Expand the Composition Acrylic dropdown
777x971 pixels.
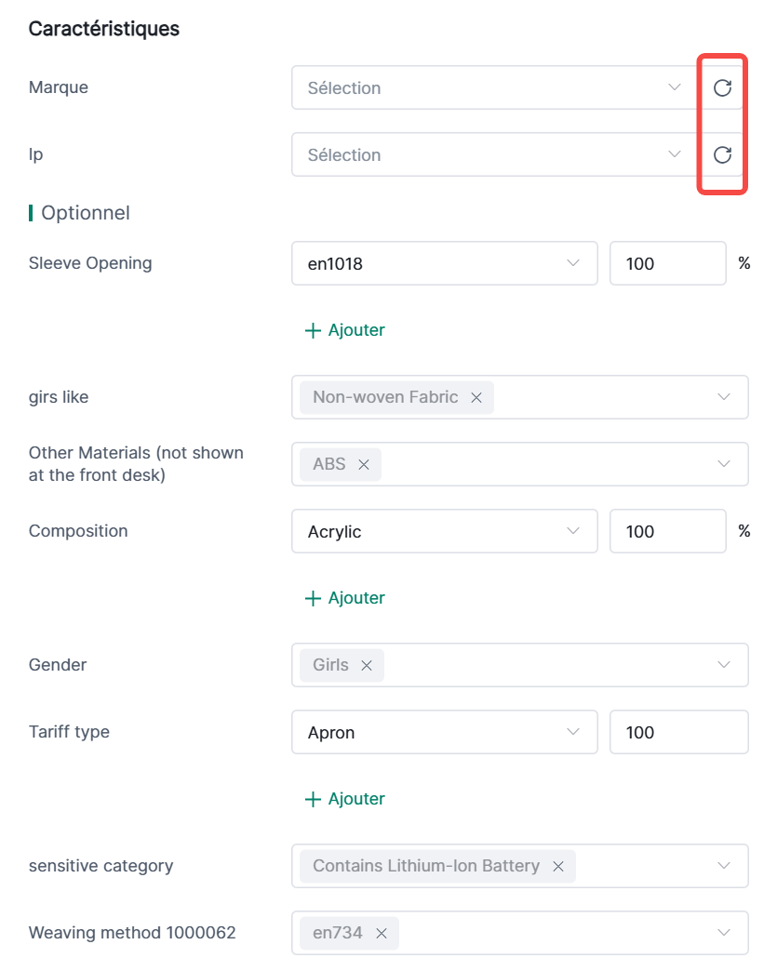click(x=444, y=532)
